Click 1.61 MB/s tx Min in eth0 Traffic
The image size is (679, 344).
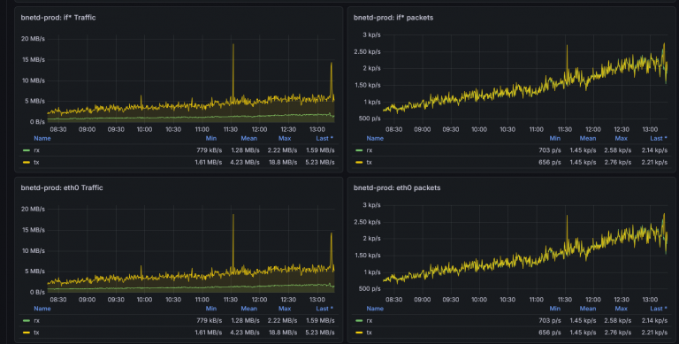(x=209, y=333)
